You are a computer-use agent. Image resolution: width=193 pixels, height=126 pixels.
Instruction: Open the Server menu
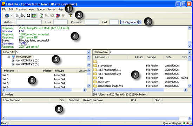click(x=51, y=9)
